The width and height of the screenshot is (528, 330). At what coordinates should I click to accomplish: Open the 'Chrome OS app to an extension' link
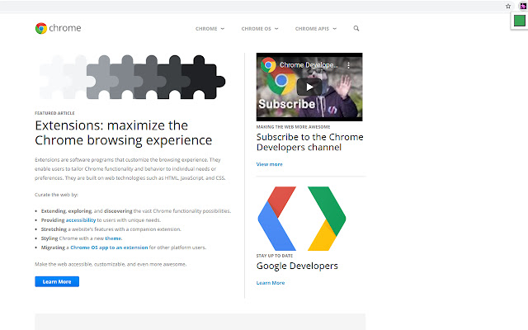point(109,247)
